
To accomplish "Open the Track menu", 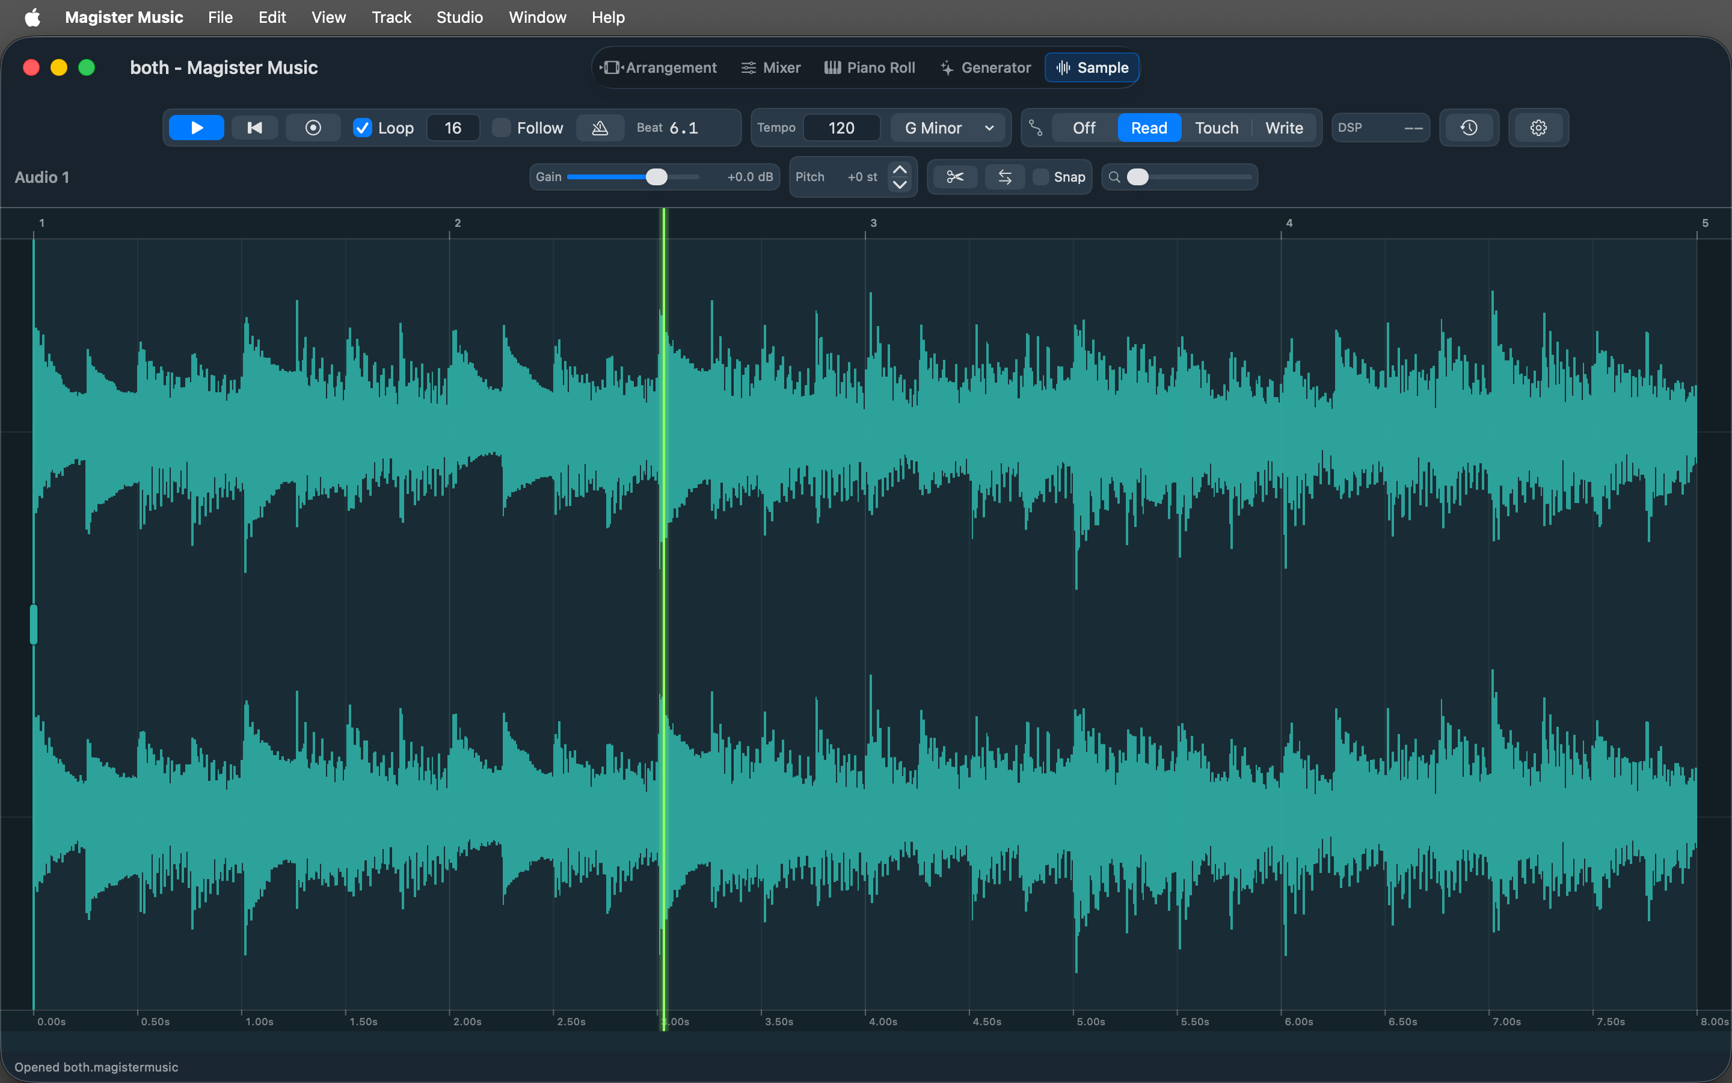I will (392, 17).
